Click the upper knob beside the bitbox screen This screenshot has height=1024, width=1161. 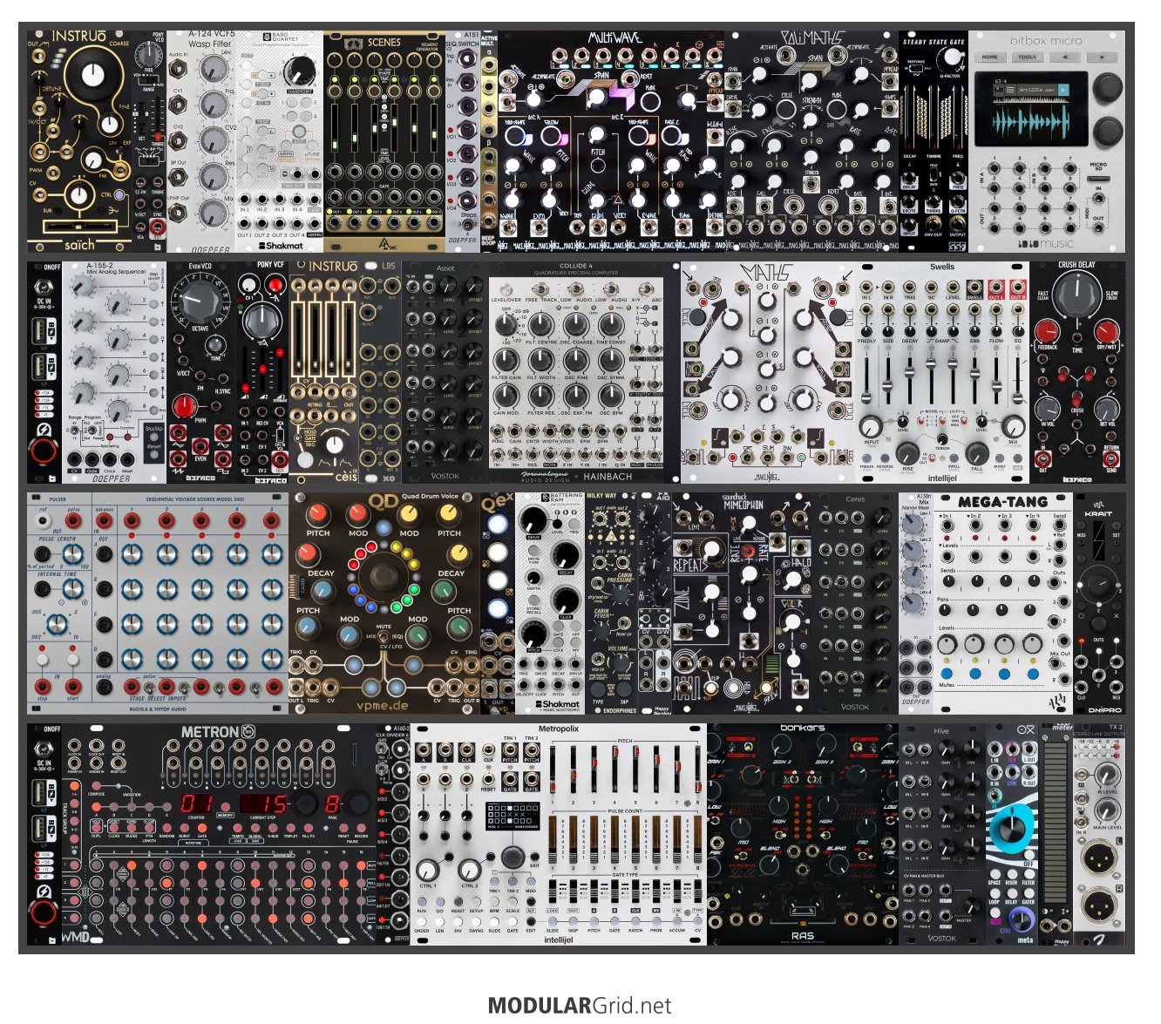[x=1109, y=87]
